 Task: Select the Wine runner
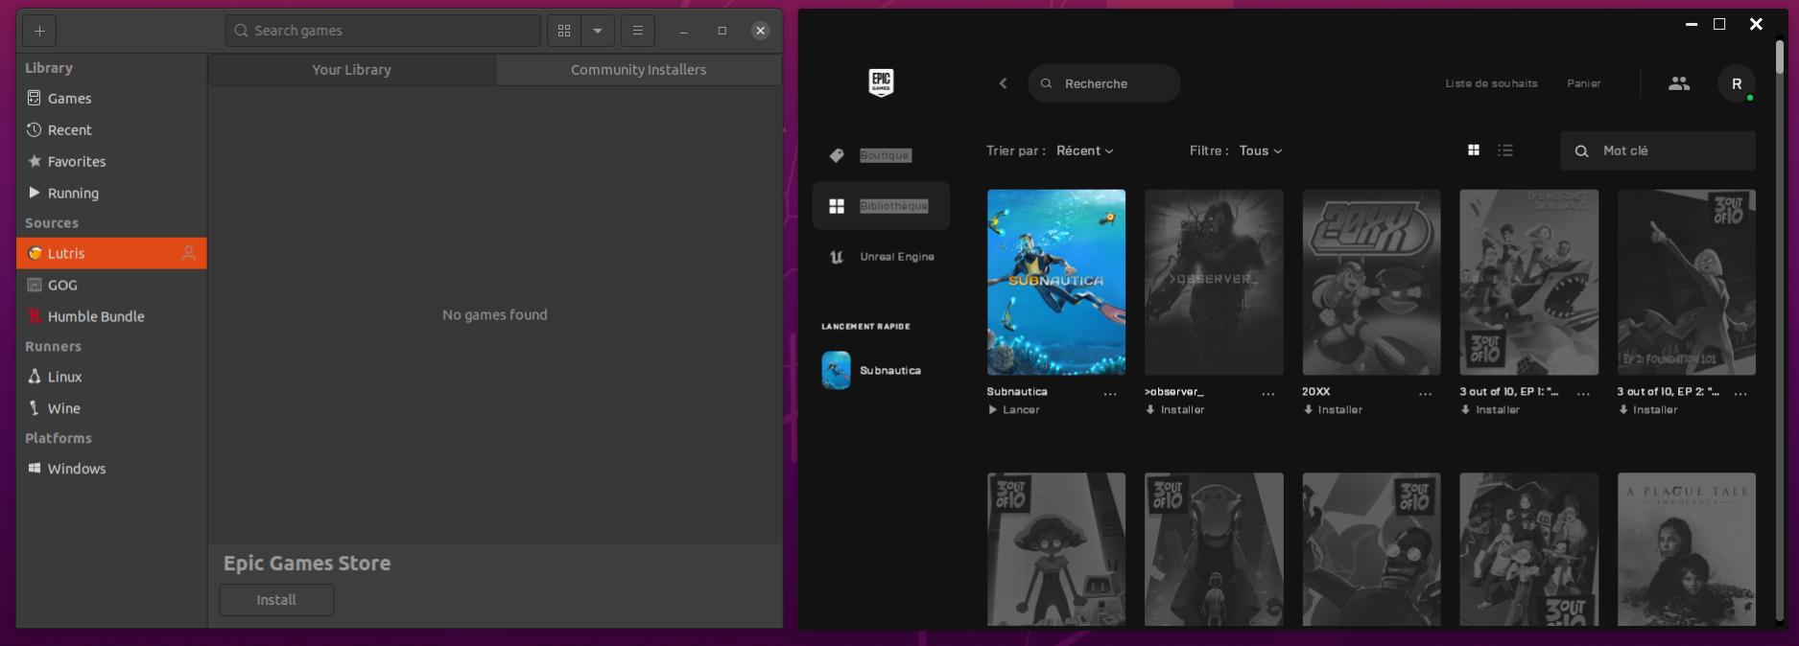(111, 408)
